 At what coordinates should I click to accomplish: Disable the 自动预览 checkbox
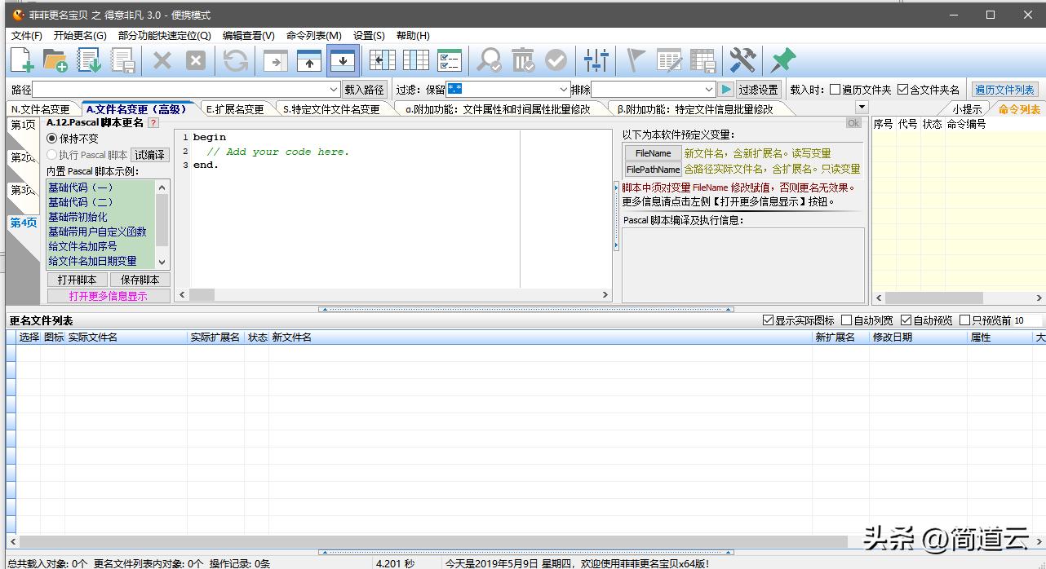pos(904,320)
